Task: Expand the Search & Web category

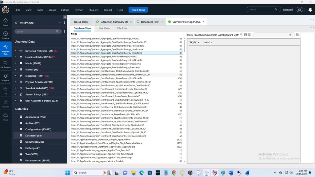Action: 15,88
